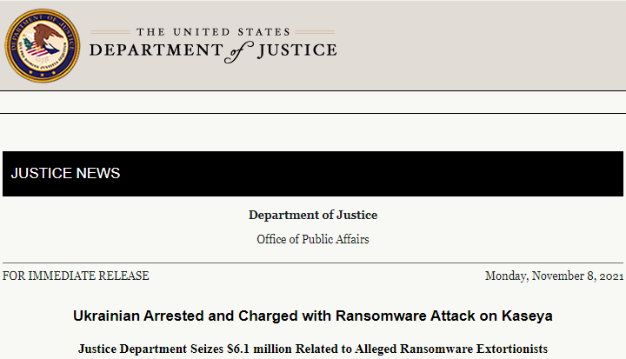Click the 'DEPARTMENT' word in header wordmark
The image size is (626, 359).
[x=156, y=50]
